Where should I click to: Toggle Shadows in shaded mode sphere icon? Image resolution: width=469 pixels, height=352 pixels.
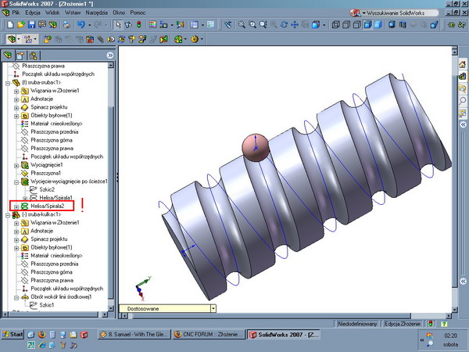click(392, 24)
